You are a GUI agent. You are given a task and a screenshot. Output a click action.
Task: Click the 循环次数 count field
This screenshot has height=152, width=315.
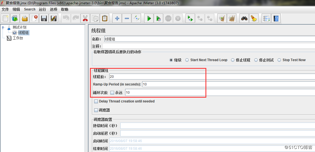tap(220, 93)
